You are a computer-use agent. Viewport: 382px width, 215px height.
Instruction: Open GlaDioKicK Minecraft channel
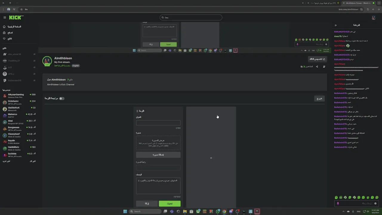[19, 109]
